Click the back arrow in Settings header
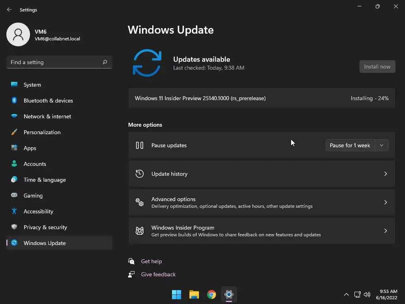The image size is (405, 304). 9,9
